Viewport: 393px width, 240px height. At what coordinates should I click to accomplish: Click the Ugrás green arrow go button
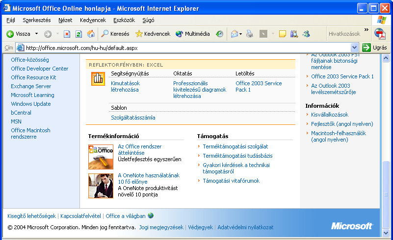pyautogui.click(x=366, y=48)
